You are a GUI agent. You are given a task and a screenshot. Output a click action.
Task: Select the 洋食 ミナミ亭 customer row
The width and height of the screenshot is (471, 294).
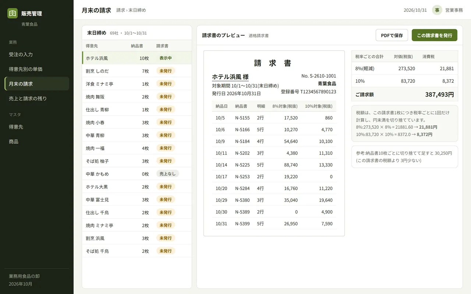(137, 84)
